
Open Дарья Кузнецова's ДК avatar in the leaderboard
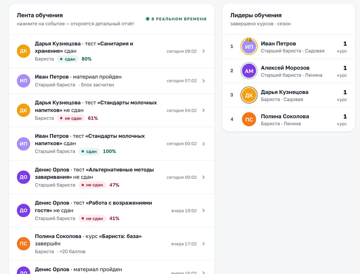click(x=249, y=95)
